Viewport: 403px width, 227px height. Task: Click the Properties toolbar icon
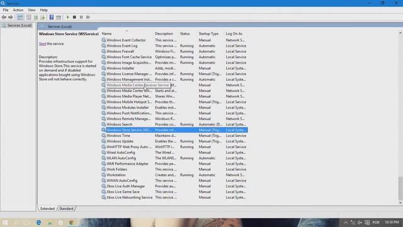point(29,17)
